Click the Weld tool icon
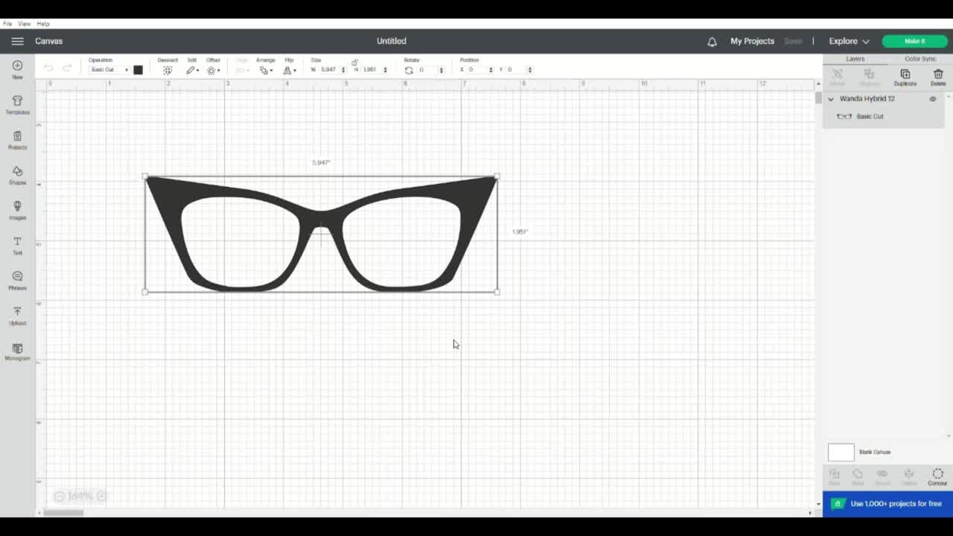This screenshot has height=536, width=953. 858,476
